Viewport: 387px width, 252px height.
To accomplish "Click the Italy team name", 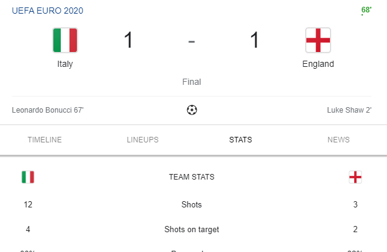I will click(x=65, y=64).
